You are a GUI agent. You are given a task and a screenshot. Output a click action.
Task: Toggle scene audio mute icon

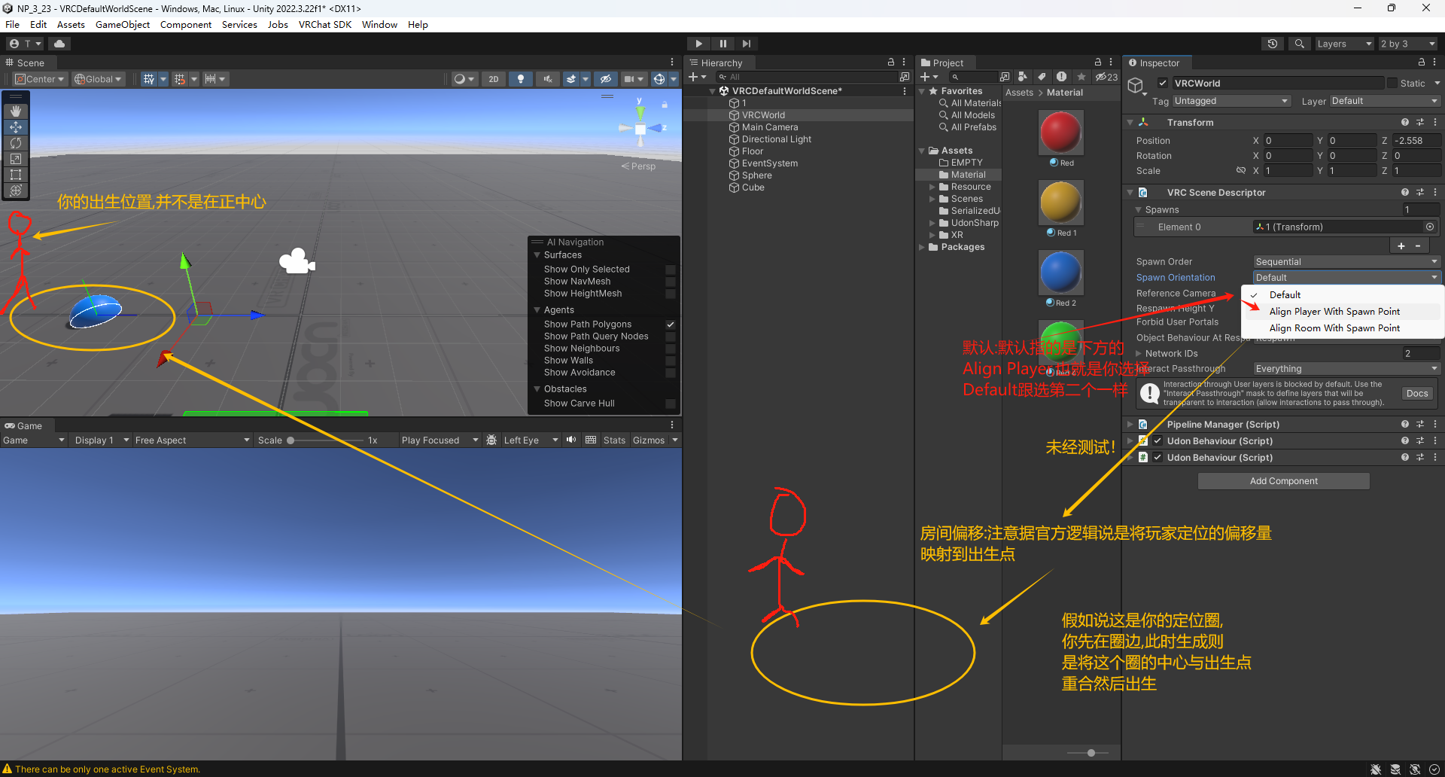[x=547, y=79]
